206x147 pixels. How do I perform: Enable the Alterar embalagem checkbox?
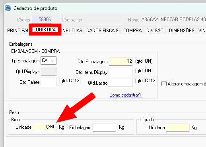164,84
